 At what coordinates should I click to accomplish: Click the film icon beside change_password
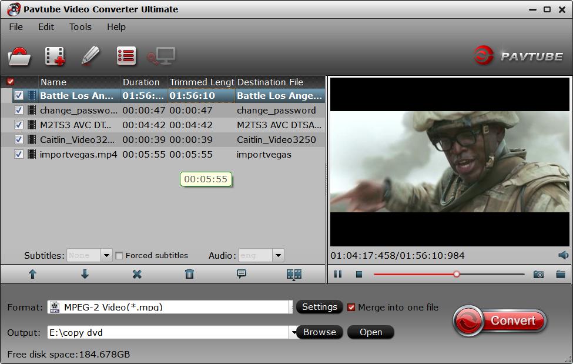click(32, 110)
